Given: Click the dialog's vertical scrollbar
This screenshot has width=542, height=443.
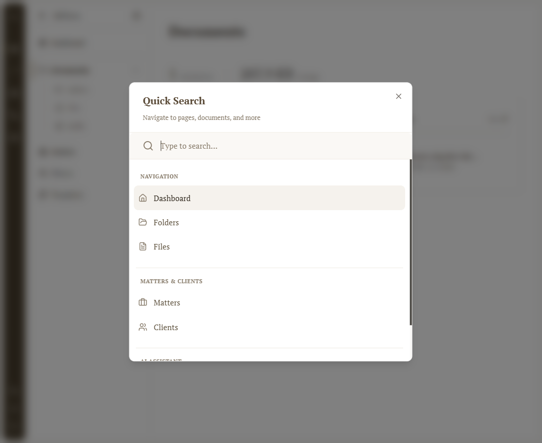Looking at the screenshot, I should (x=411, y=242).
